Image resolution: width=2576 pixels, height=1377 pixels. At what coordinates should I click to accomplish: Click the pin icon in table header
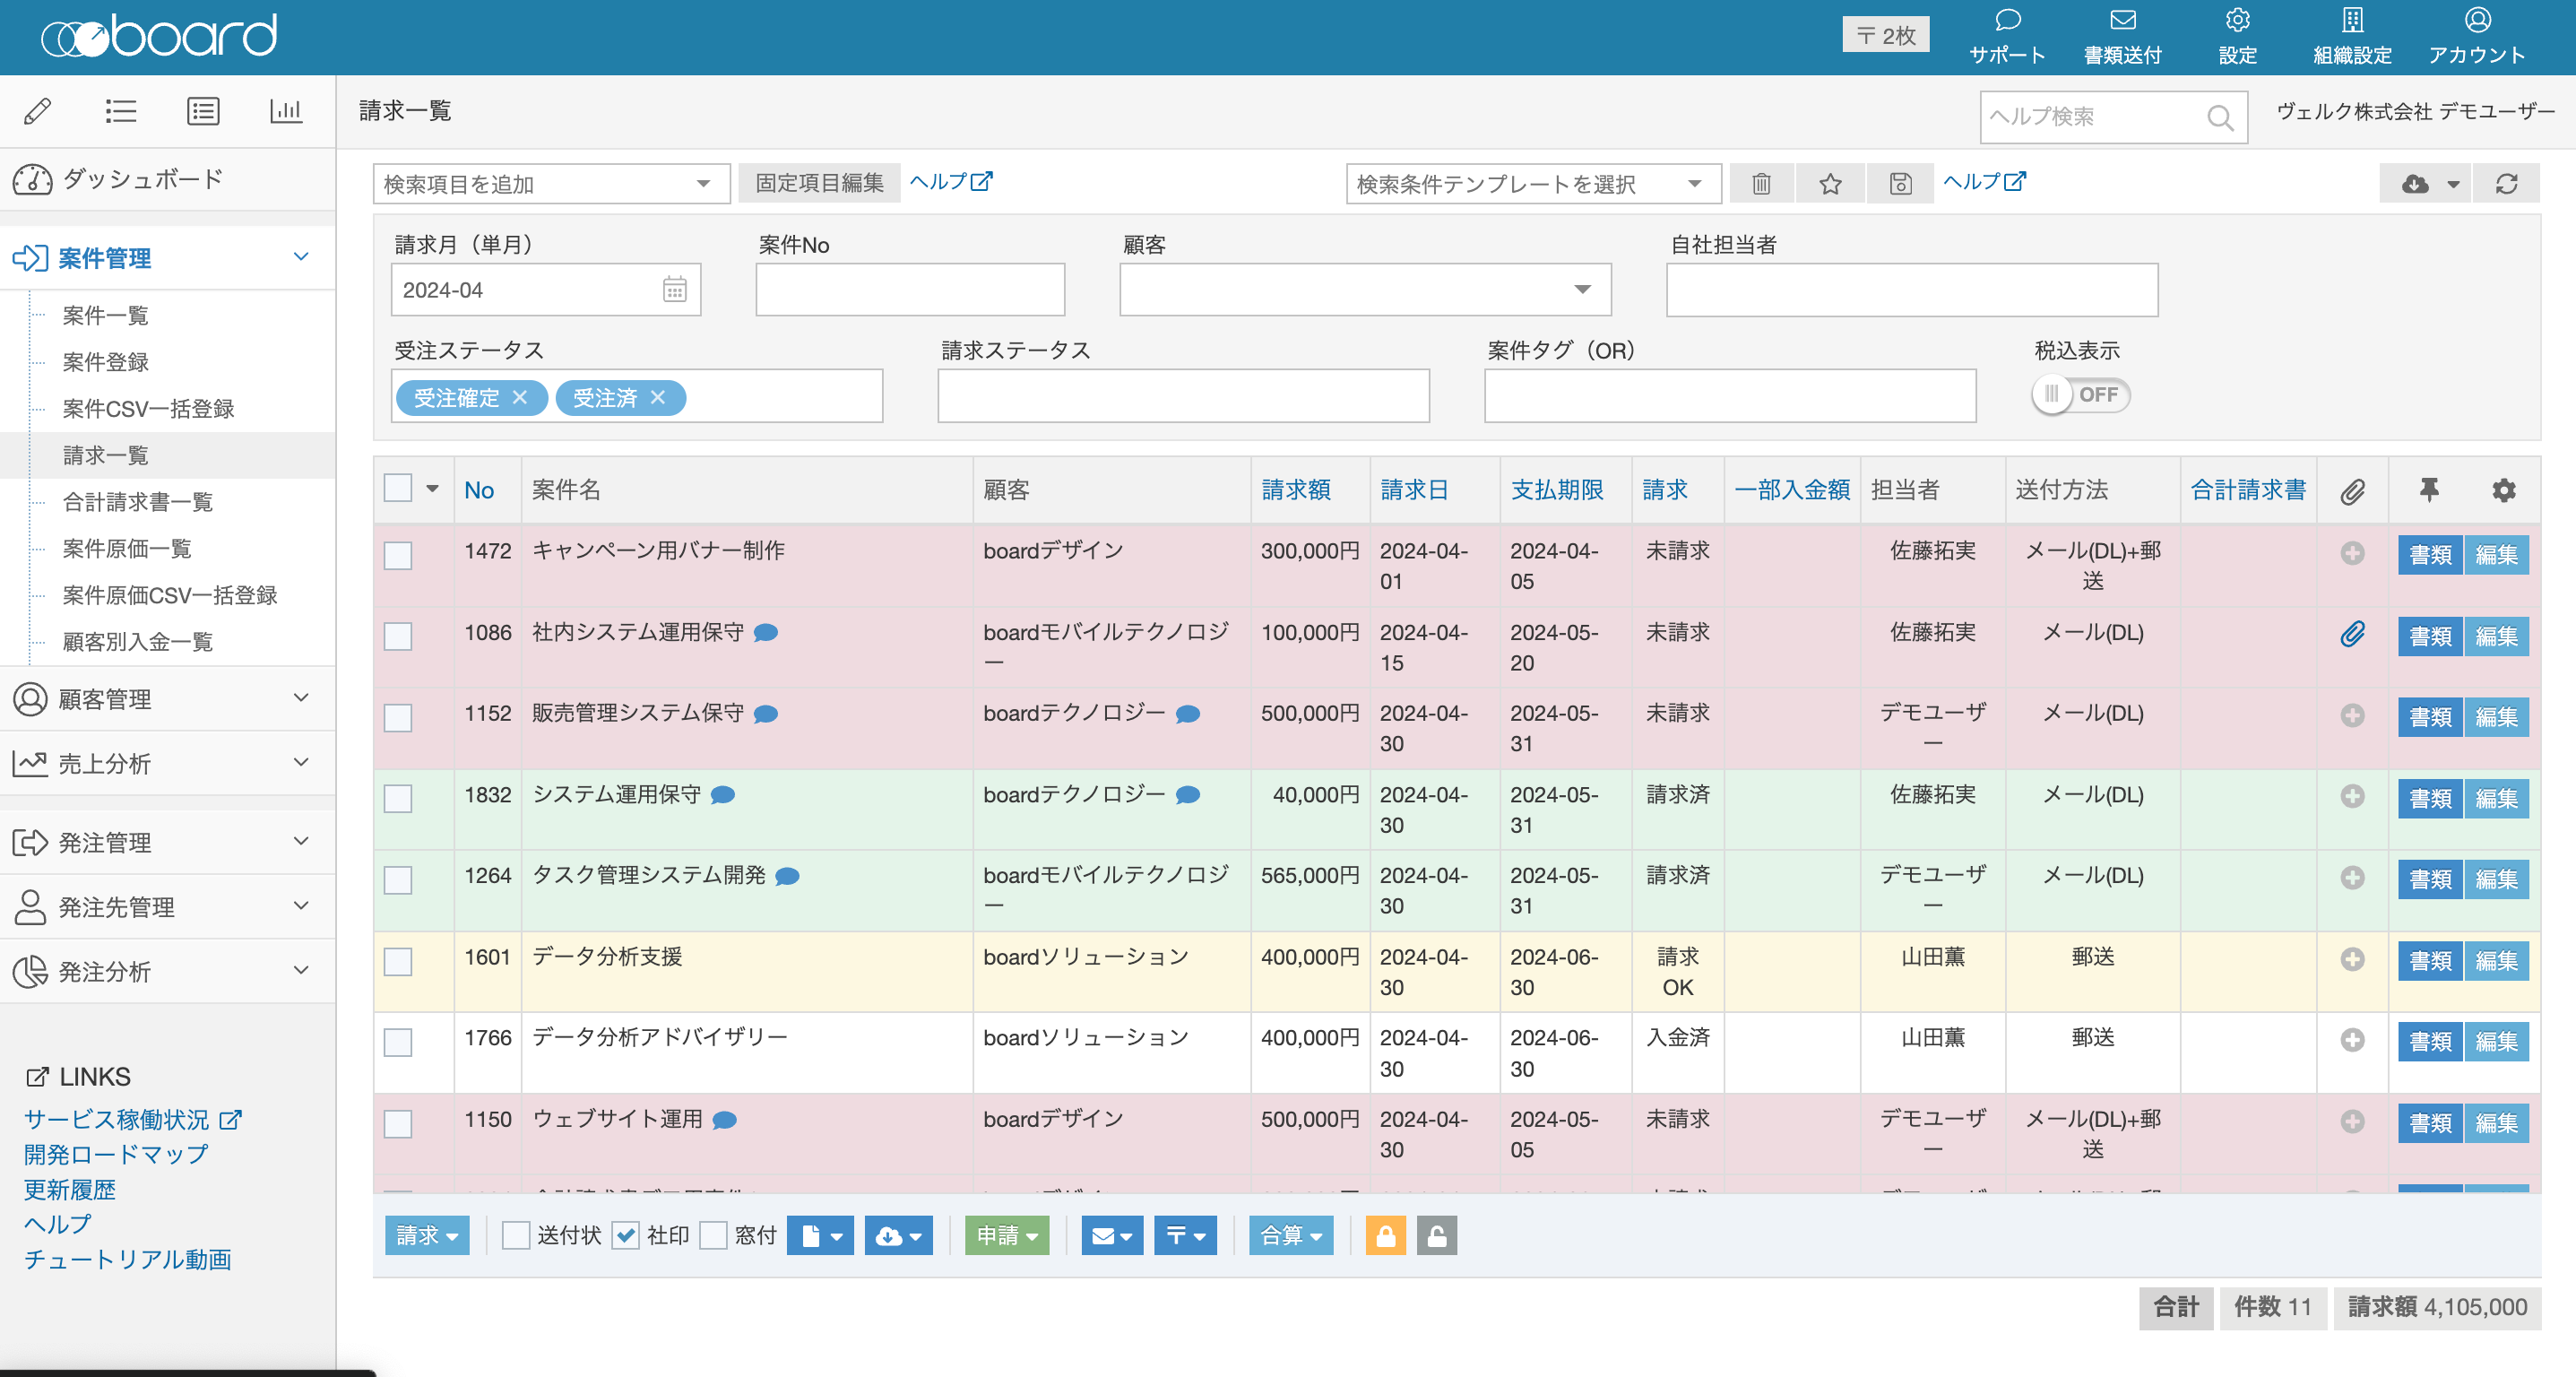tap(2428, 490)
